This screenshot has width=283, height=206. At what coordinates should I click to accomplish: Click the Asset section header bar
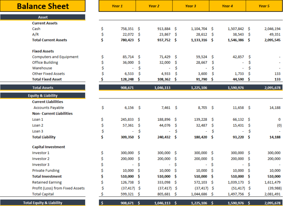pyautogui.click(x=43, y=17)
